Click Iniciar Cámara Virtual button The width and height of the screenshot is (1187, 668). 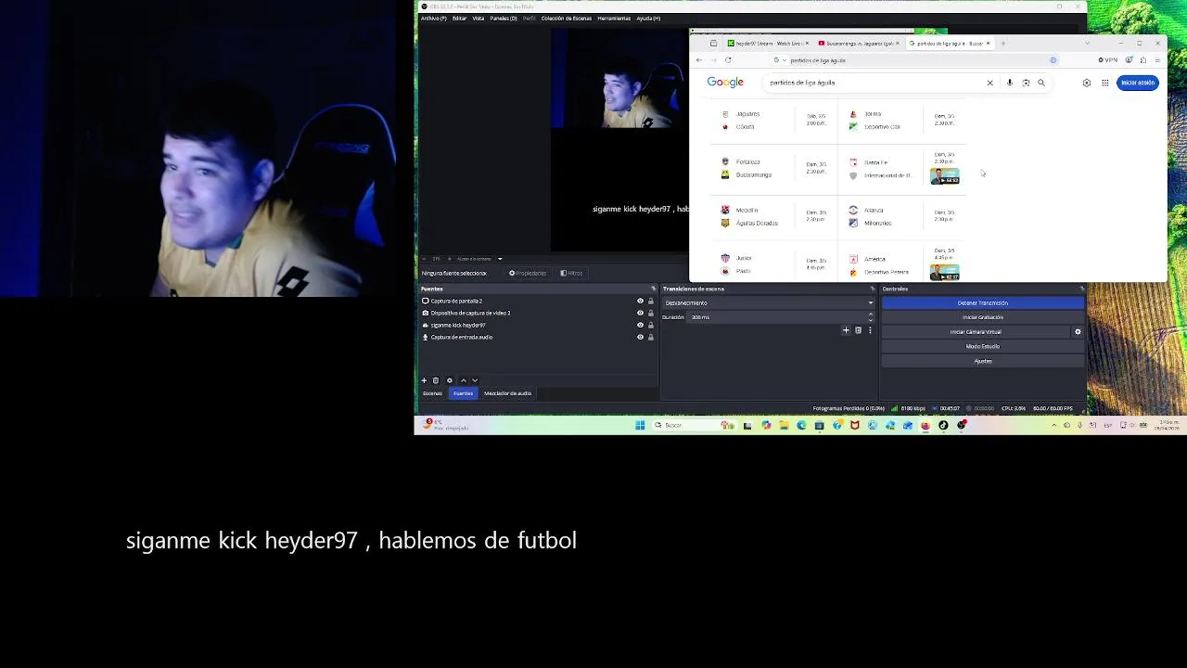point(976,331)
